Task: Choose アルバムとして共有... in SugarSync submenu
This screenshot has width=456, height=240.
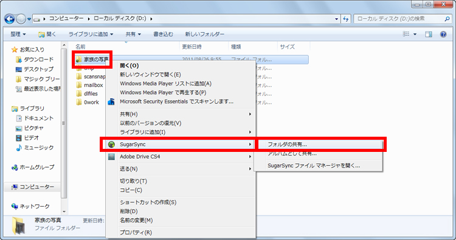Action: (x=319, y=153)
